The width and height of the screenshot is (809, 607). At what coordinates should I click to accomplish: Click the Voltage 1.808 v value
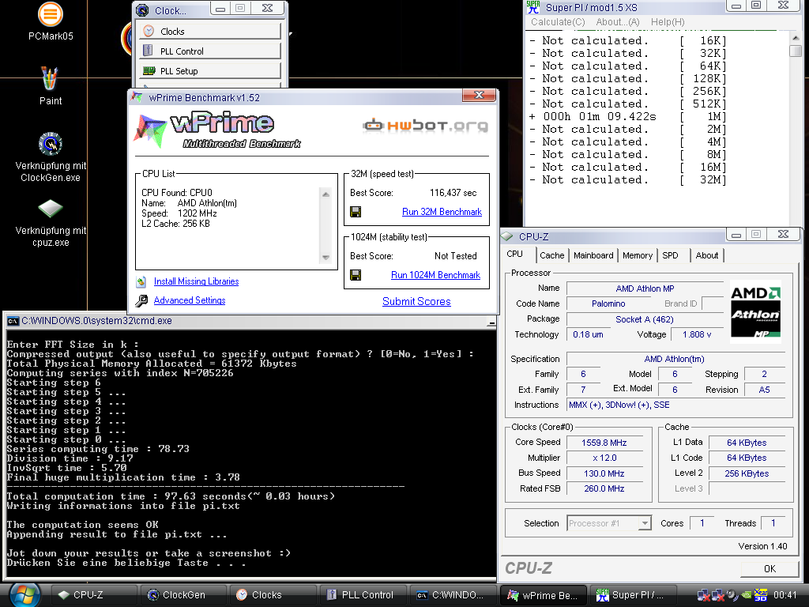click(x=697, y=334)
